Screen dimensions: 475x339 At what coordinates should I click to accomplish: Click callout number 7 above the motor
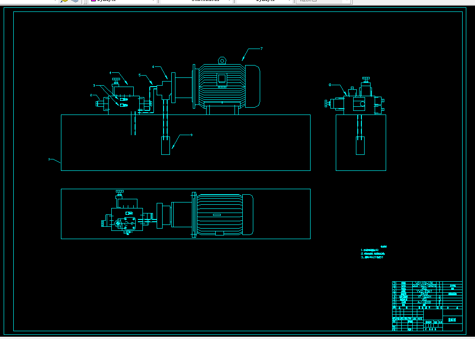[x=262, y=49]
